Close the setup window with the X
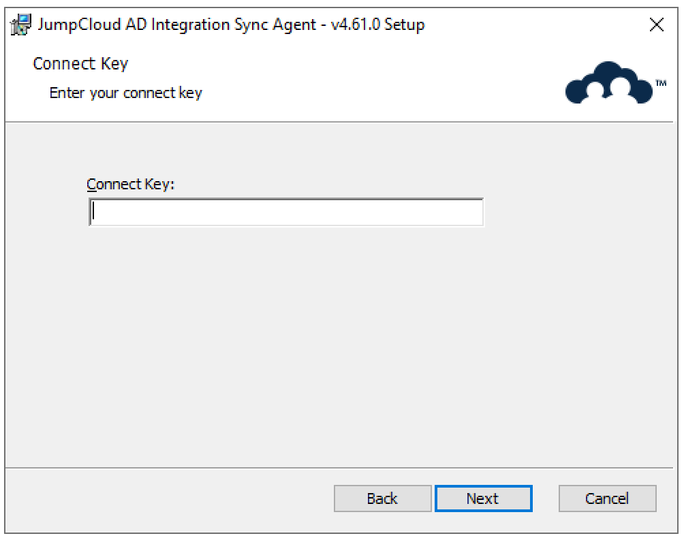 pyautogui.click(x=657, y=25)
